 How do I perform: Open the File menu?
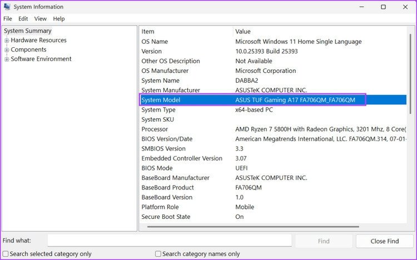(8, 18)
